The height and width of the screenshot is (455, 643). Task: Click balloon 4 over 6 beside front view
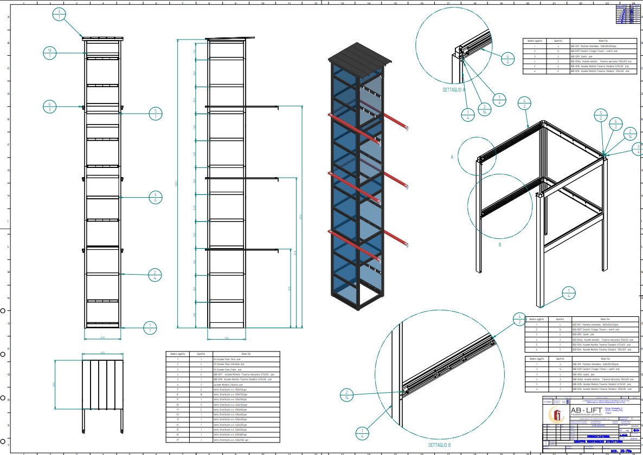click(x=156, y=197)
